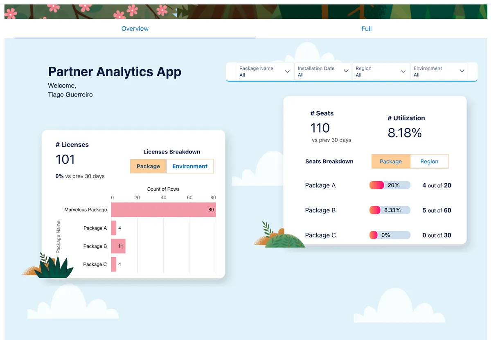The image size is (491, 340).
Task: Click 'Package B' row in Seats card
Action: coord(320,210)
